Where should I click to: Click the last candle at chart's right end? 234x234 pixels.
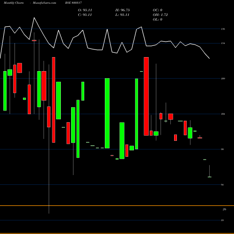coord(210,177)
